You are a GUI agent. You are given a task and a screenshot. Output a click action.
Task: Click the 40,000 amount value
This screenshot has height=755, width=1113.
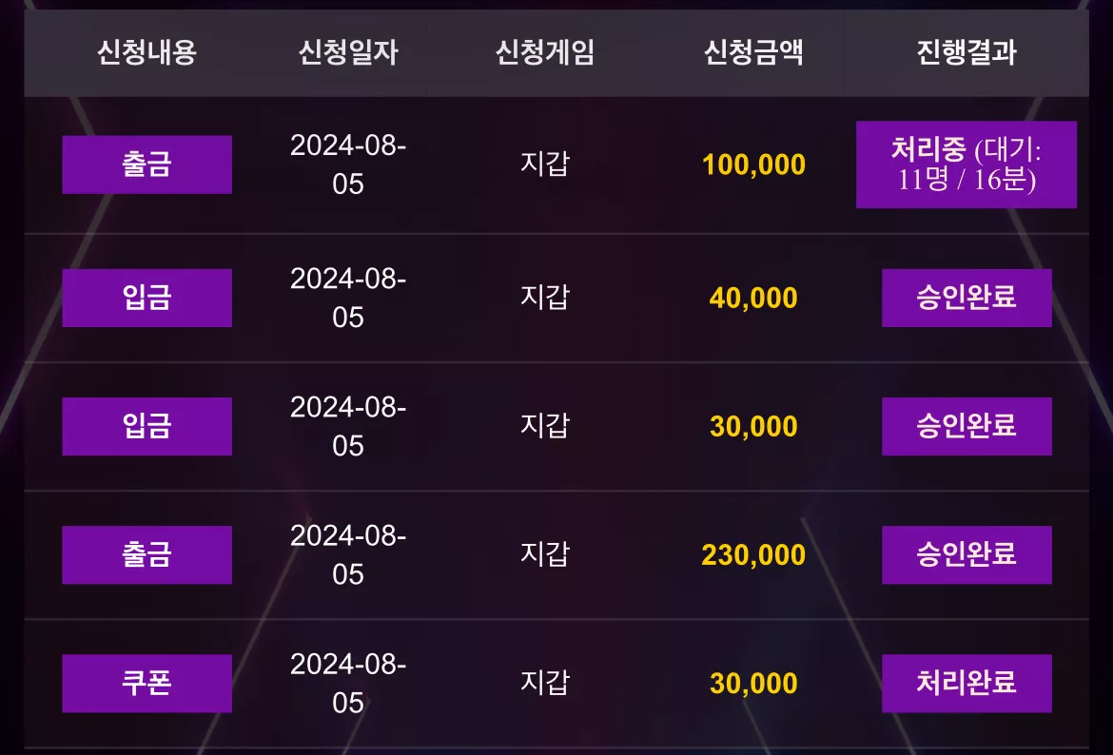[x=753, y=298]
